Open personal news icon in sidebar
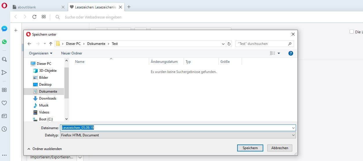The width and height of the screenshot is (363, 161). click(4, 116)
